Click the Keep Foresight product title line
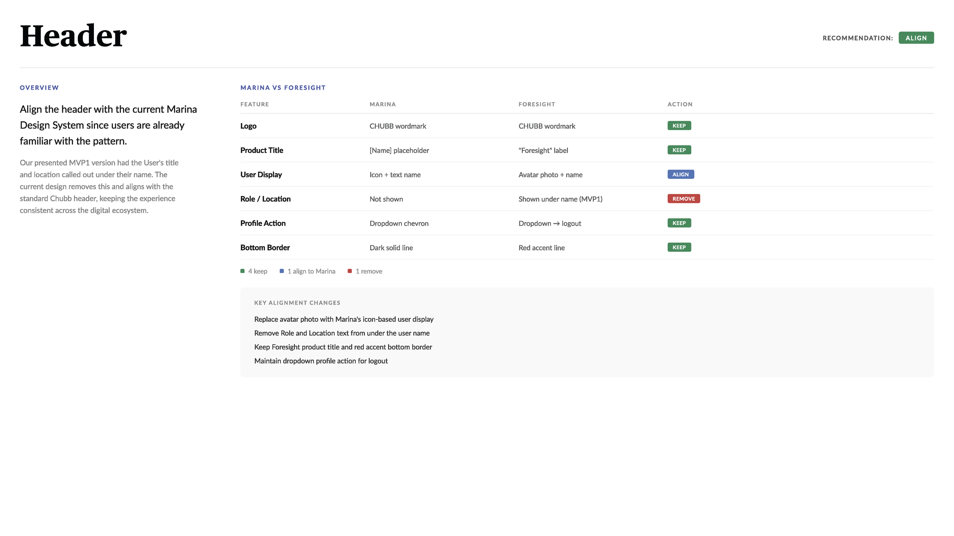954x536 pixels. point(343,347)
